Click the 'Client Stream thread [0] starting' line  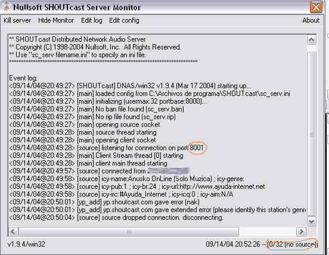97,156
